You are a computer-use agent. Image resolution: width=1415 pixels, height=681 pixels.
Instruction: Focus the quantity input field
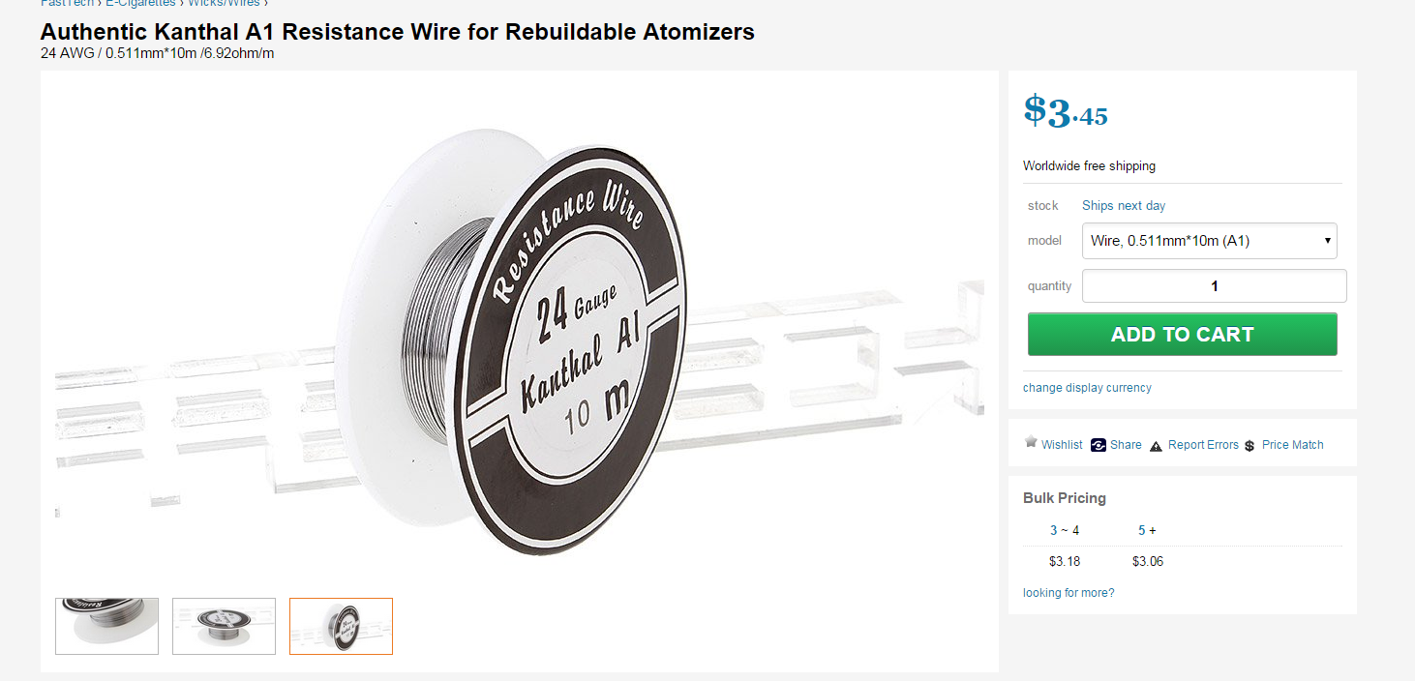(1214, 286)
